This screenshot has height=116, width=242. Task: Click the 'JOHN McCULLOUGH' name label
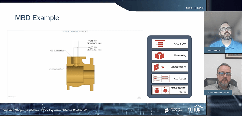(218, 93)
